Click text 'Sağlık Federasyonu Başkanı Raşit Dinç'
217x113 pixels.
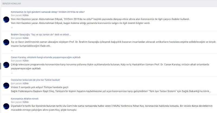coord(33,91)
